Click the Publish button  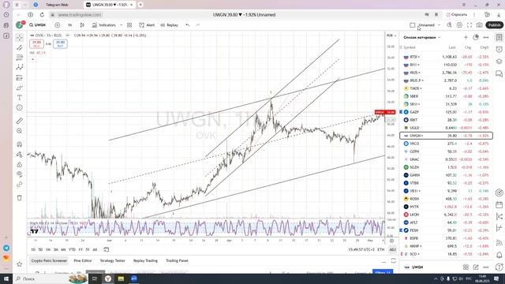click(x=494, y=24)
